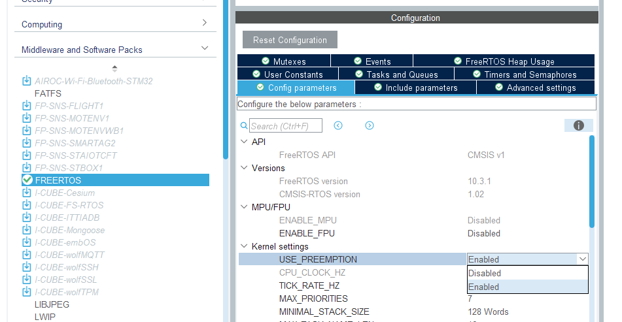Screen dimensions: 622x322
Task: Select FATFS in middleware list
Action: click(x=48, y=93)
